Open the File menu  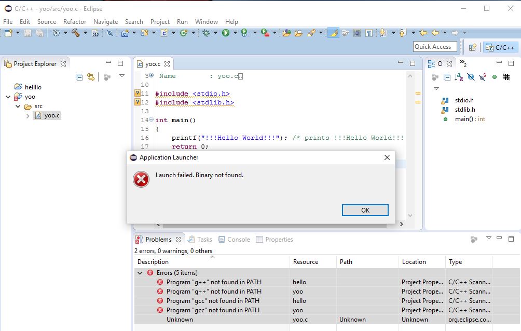8,22
